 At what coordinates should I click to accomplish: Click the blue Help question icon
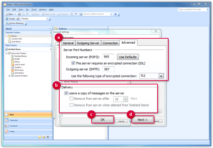[x=115, y=14]
